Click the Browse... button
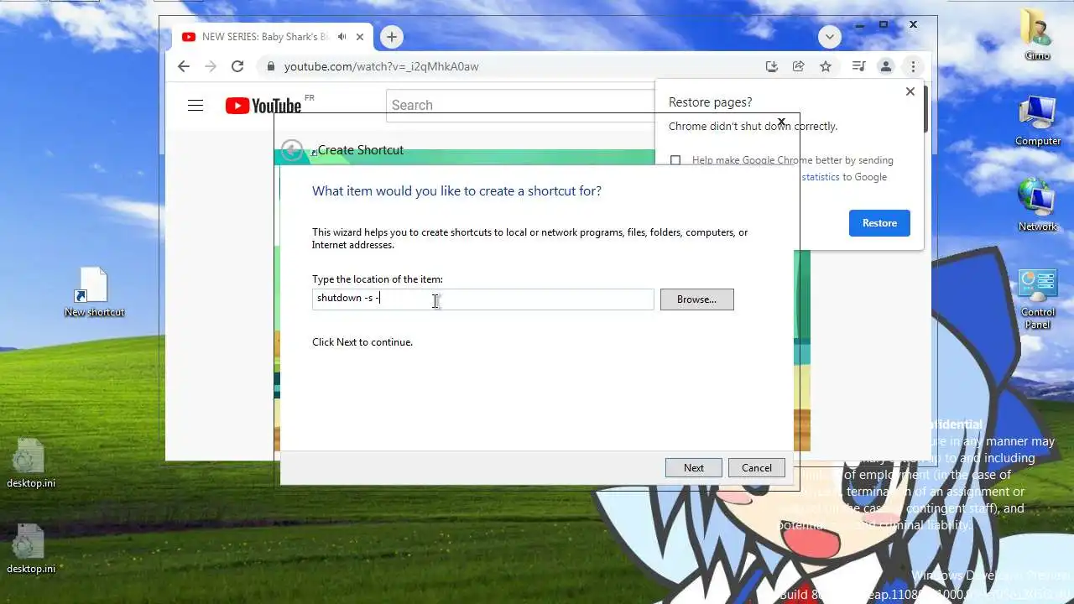Image resolution: width=1074 pixels, height=604 pixels. (696, 299)
